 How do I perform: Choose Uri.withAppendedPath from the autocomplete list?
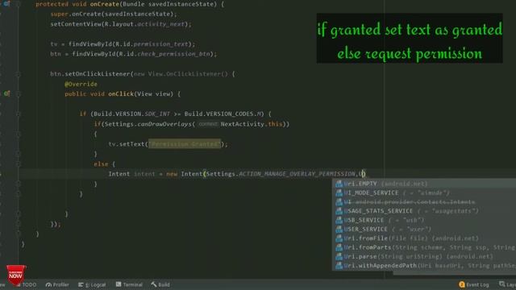[x=424, y=266]
